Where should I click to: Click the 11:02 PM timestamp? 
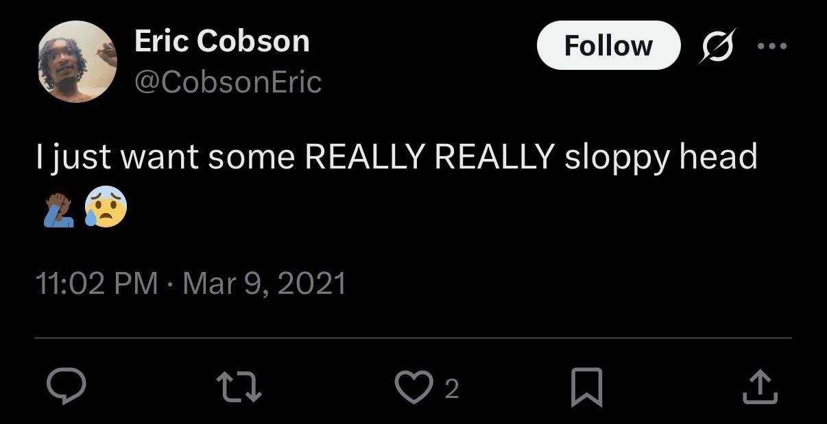(96, 284)
